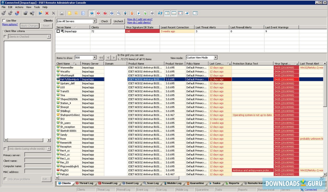Sort by the Client Name column header

point(68,64)
